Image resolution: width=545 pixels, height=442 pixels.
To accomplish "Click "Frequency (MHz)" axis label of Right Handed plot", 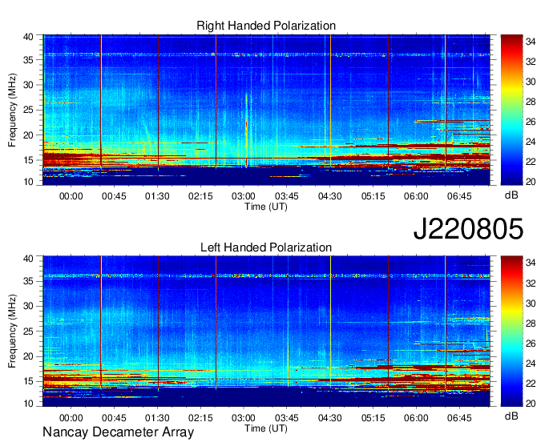I will click(x=12, y=110).
